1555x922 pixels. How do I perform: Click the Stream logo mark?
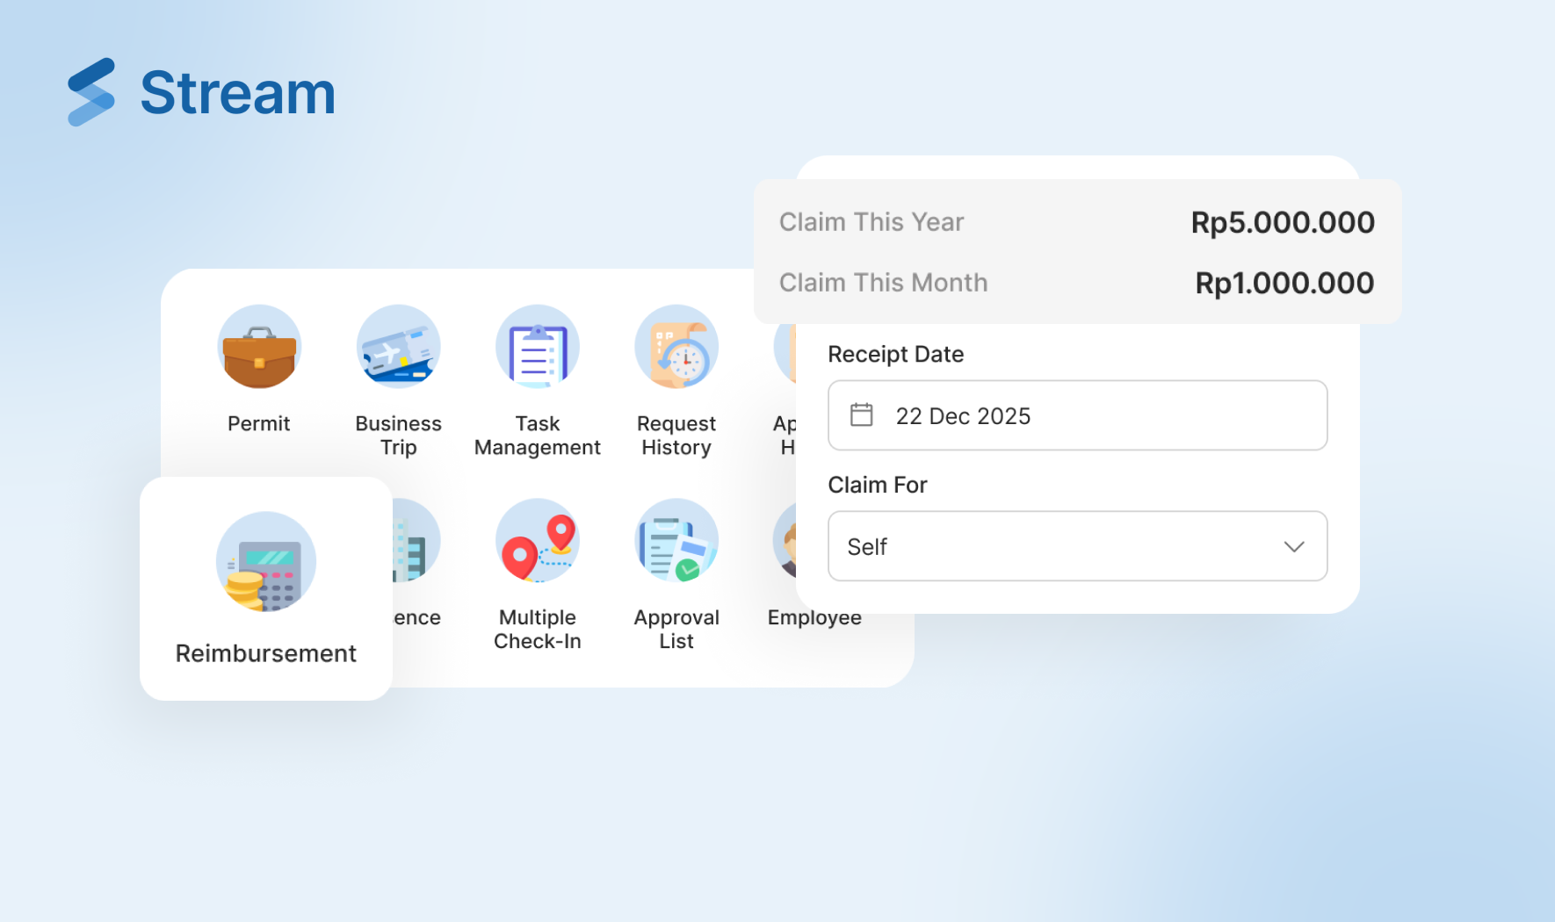click(x=91, y=92)
